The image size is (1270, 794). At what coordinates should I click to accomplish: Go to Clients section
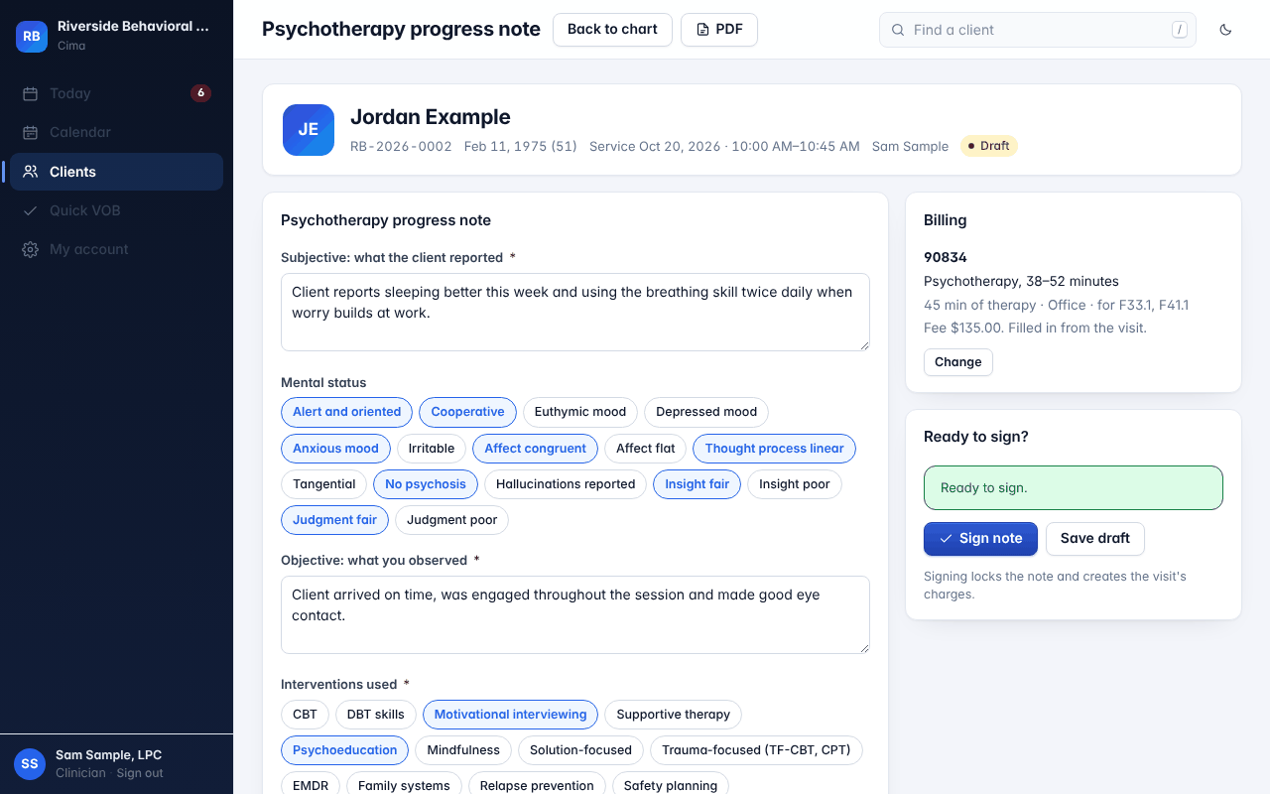pos(116,172)
